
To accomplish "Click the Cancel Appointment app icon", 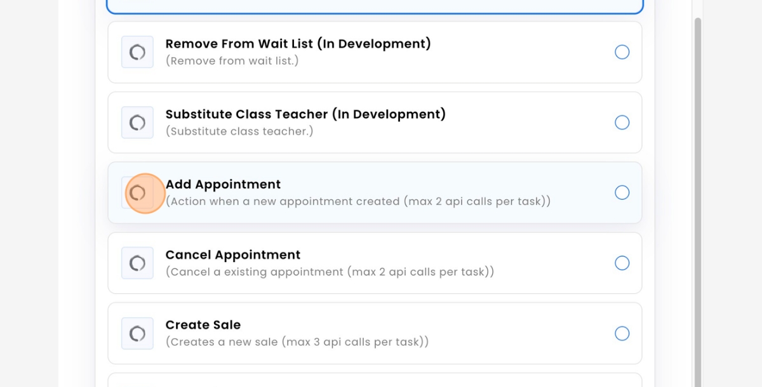I will pyautogui.click(x=137, y=263).
